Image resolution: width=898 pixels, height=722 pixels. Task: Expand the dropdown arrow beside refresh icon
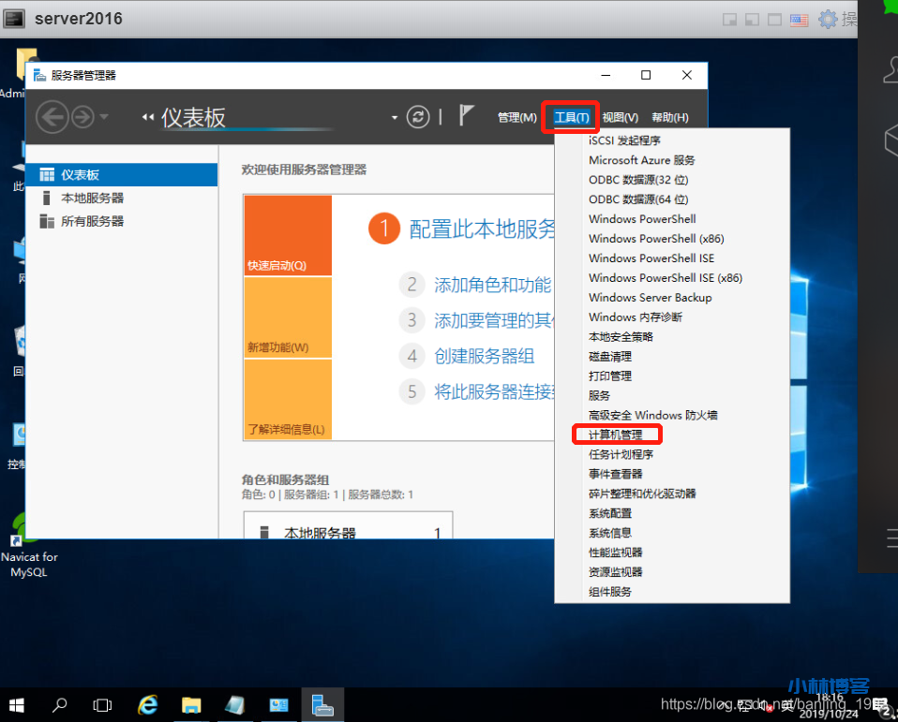pyautogui.click(x=395, y=118)
